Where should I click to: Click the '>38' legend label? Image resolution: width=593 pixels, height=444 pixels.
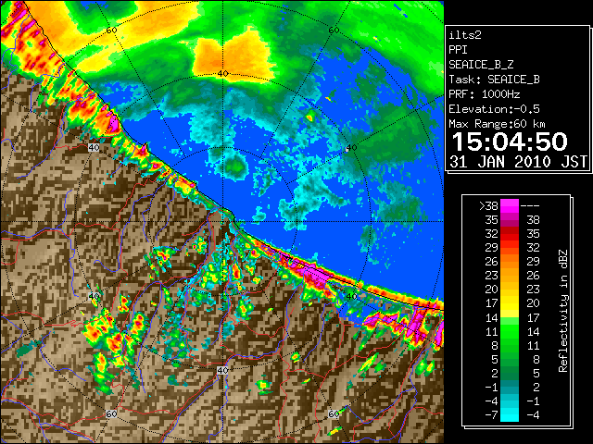point(488,205)
